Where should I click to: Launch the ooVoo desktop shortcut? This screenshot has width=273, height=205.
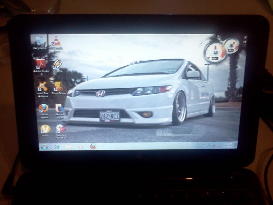(45, 131)
